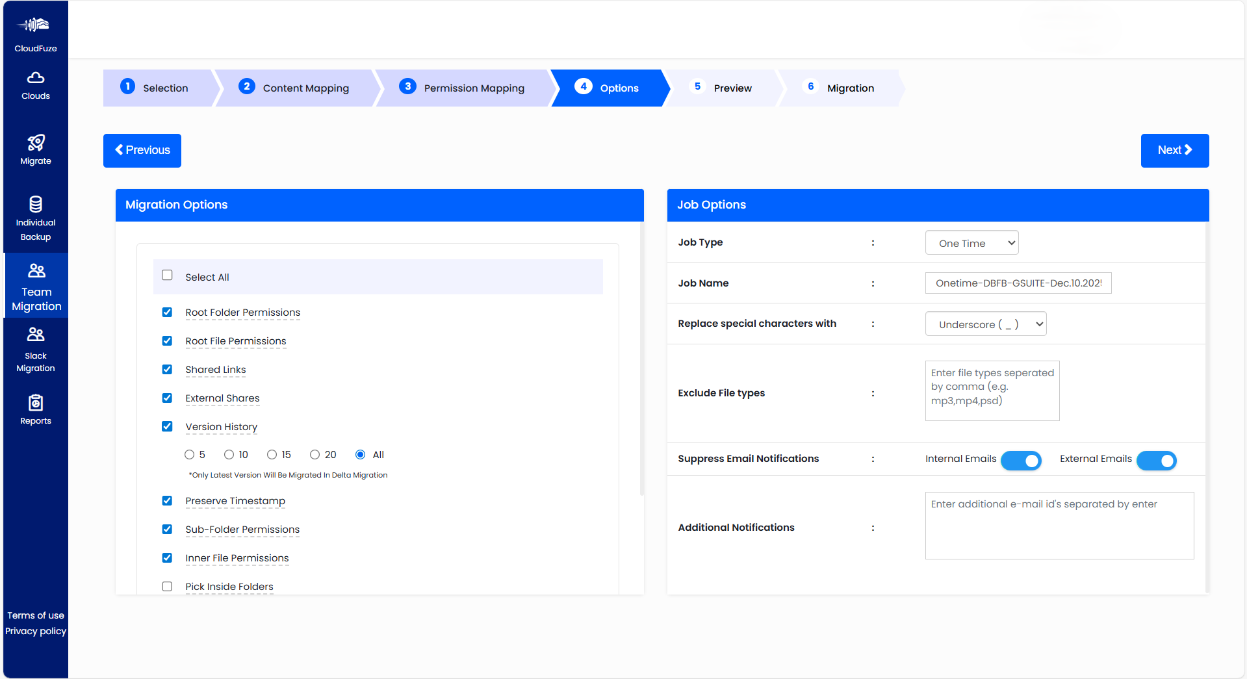Click the step 1 Selection number icon
The image size is (1247, 679).
point(128,86)
